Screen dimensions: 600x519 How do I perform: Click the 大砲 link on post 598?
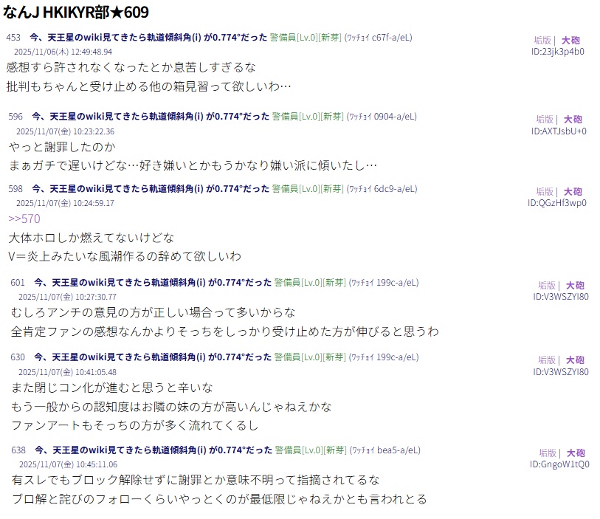point(572,192)
